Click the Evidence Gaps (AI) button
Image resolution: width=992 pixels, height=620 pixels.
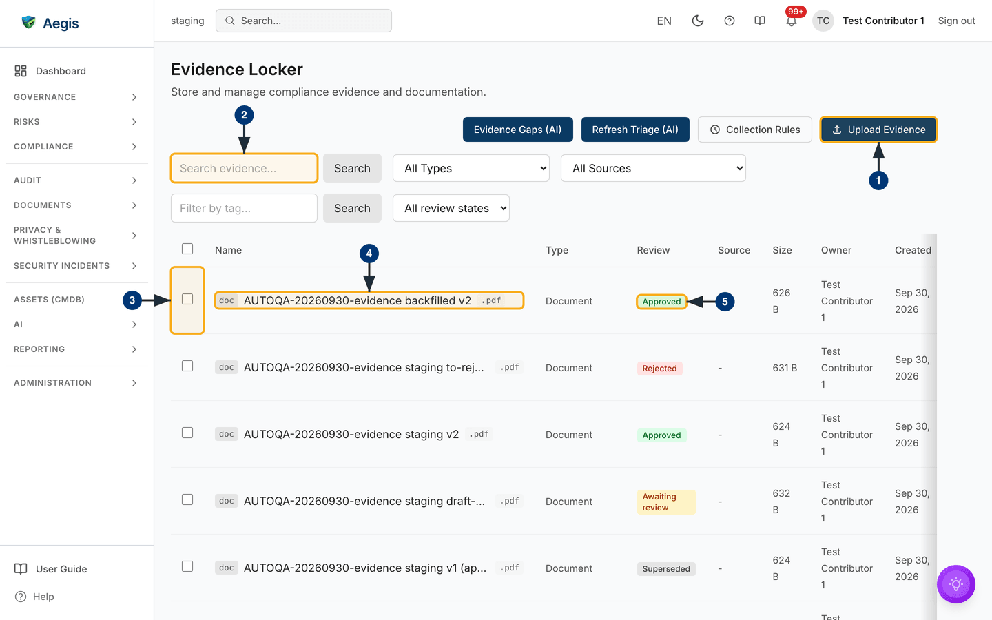517,130
